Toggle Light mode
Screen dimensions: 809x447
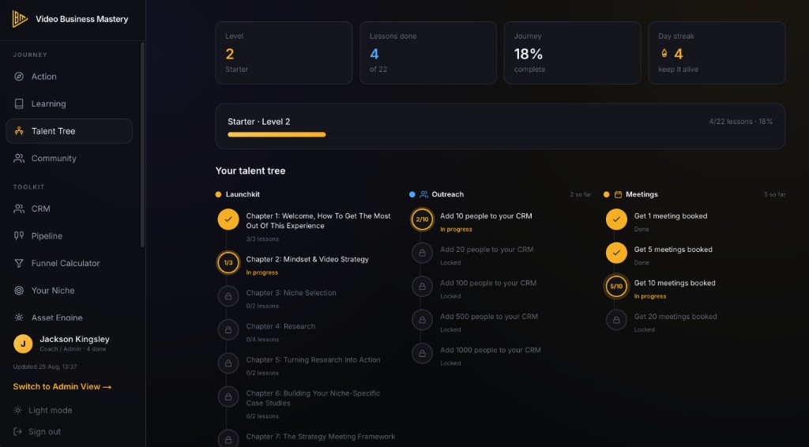43,411
